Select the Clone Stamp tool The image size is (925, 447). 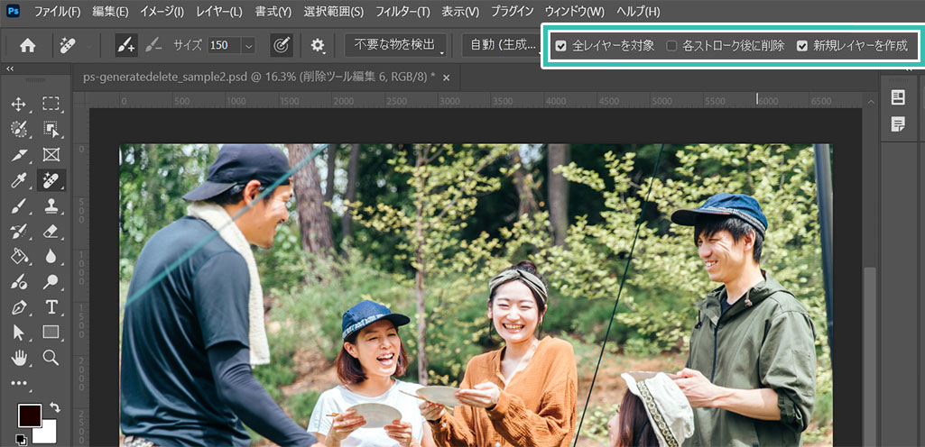[x=51, y=206]
